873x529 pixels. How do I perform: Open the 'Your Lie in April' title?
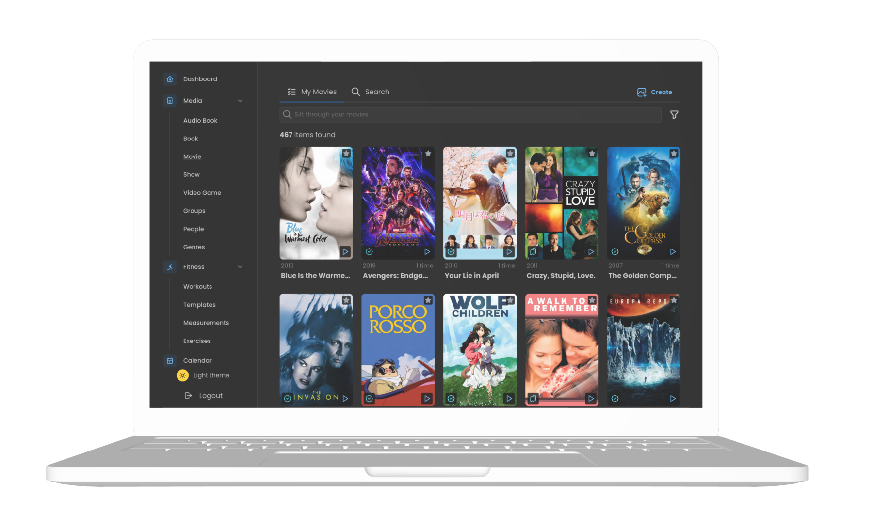point(471,276)
